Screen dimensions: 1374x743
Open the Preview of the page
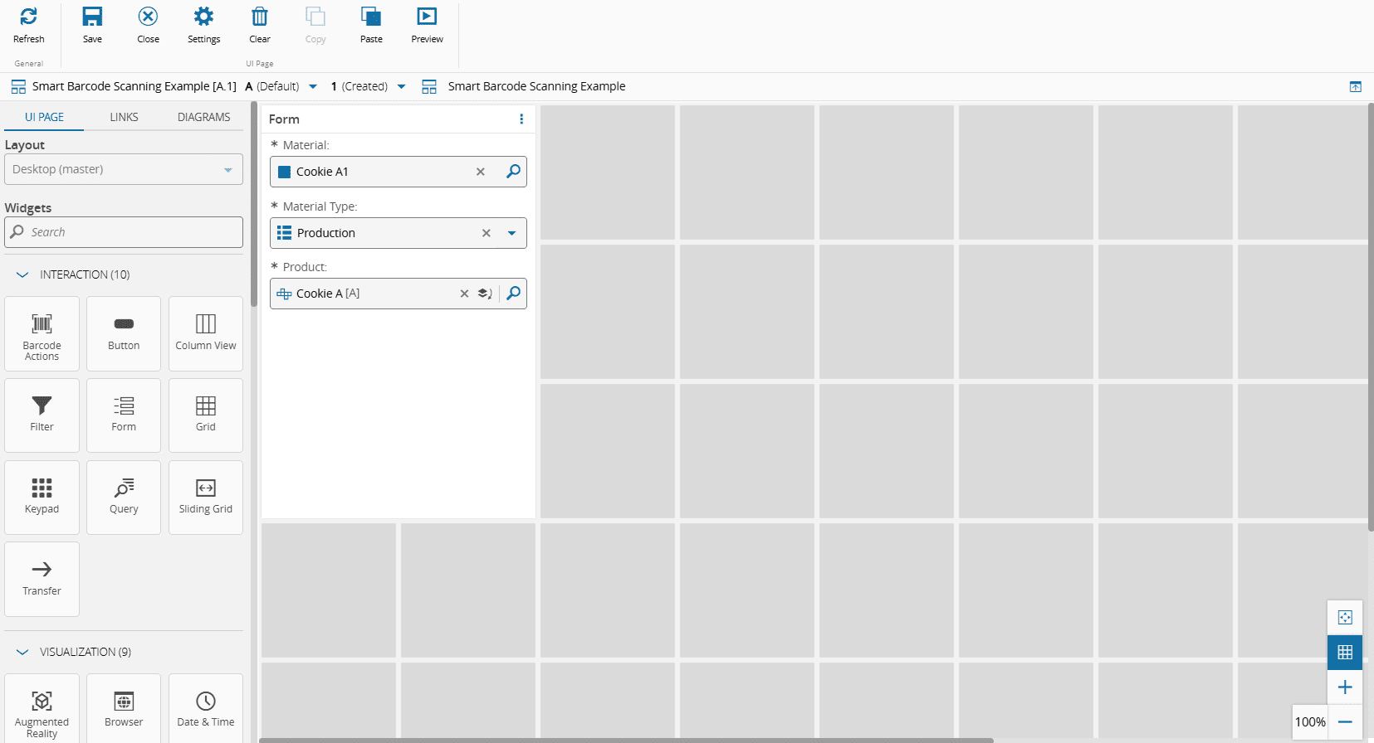[x=427, y=26]
